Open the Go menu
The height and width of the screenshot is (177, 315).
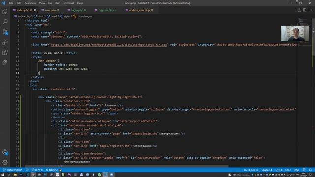(50, 3)
